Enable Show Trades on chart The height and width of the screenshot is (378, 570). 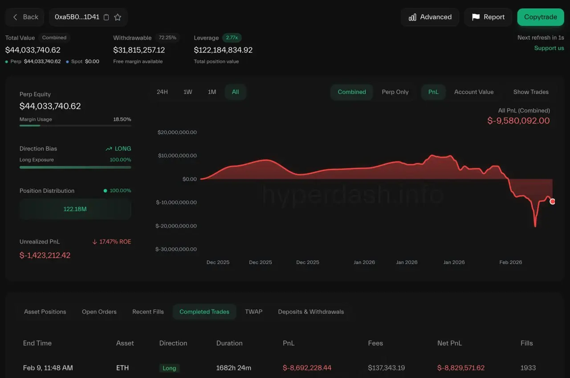(531, 92)
